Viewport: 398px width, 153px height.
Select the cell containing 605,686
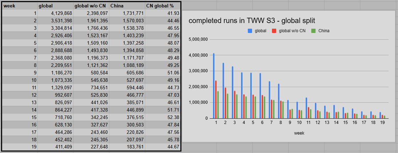click(x=127, y=73)
